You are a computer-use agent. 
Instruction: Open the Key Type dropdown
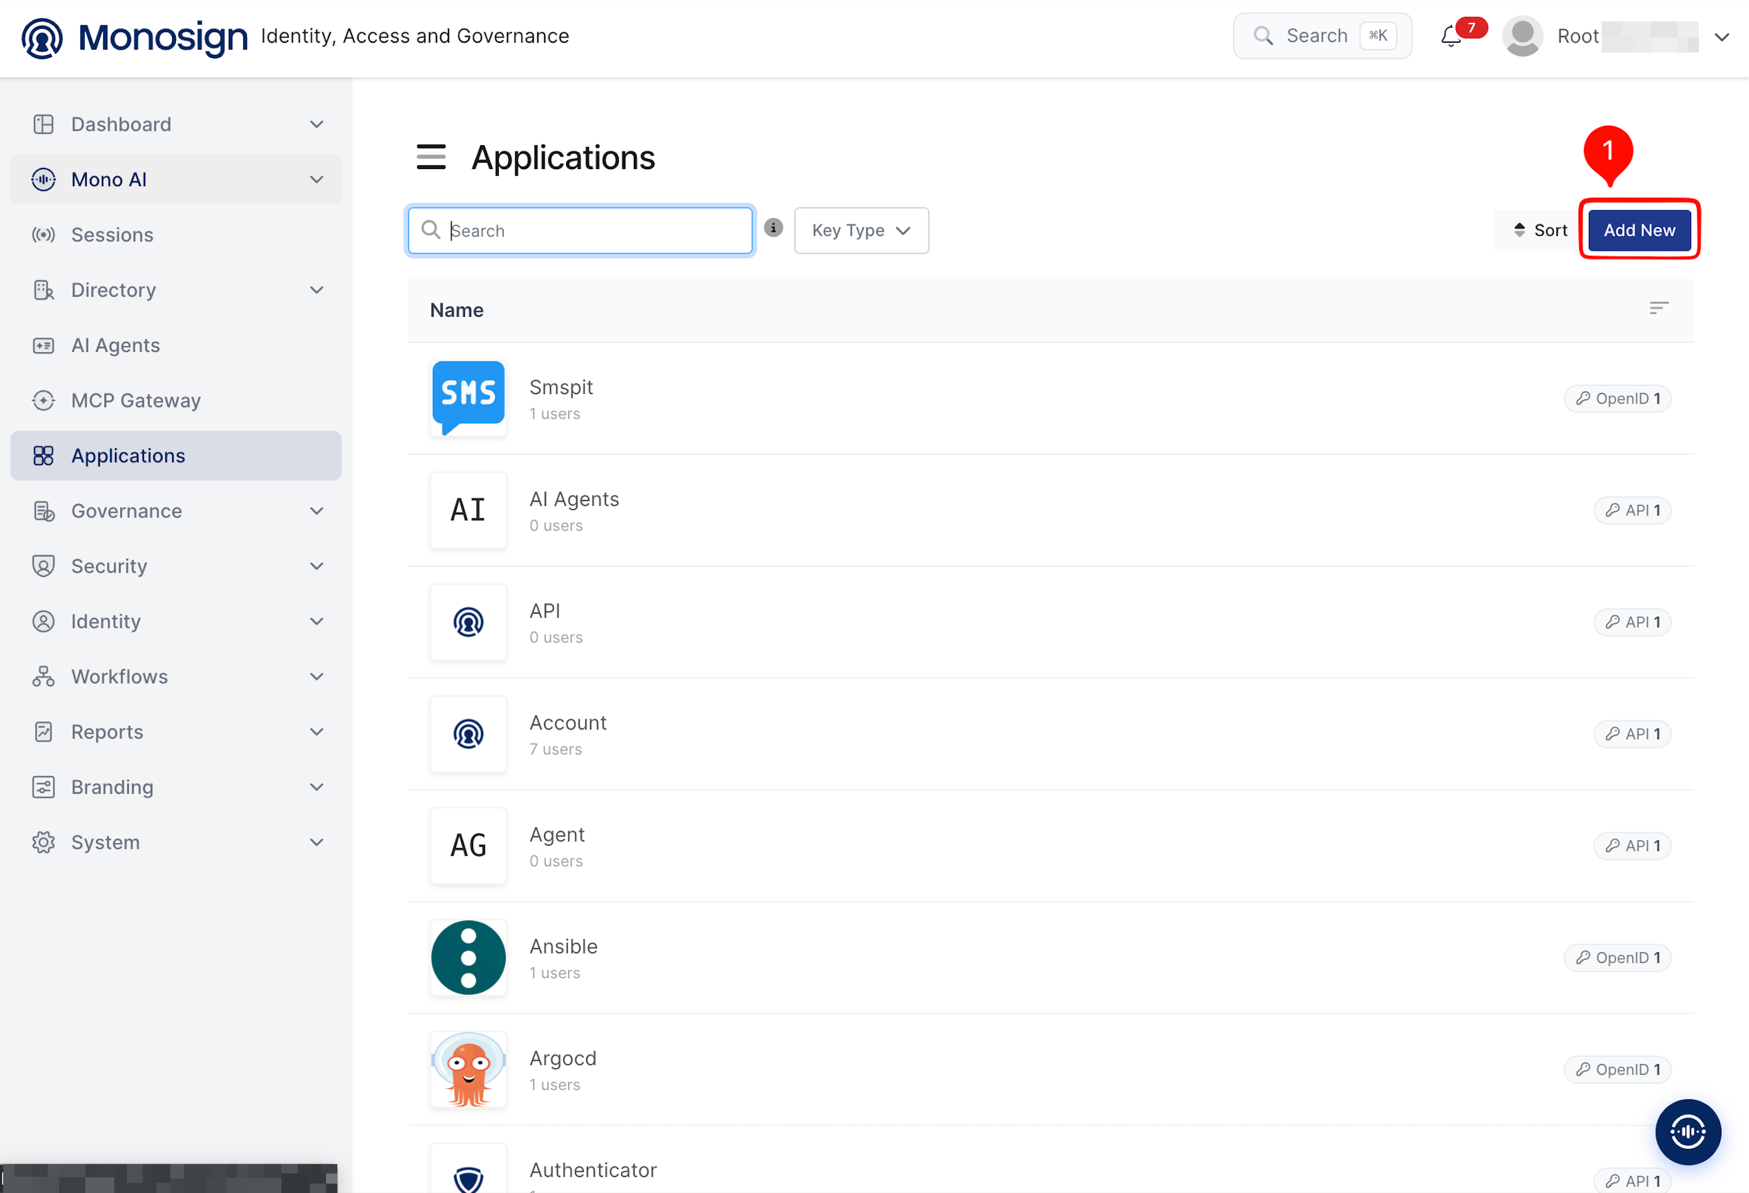[861, 231]
